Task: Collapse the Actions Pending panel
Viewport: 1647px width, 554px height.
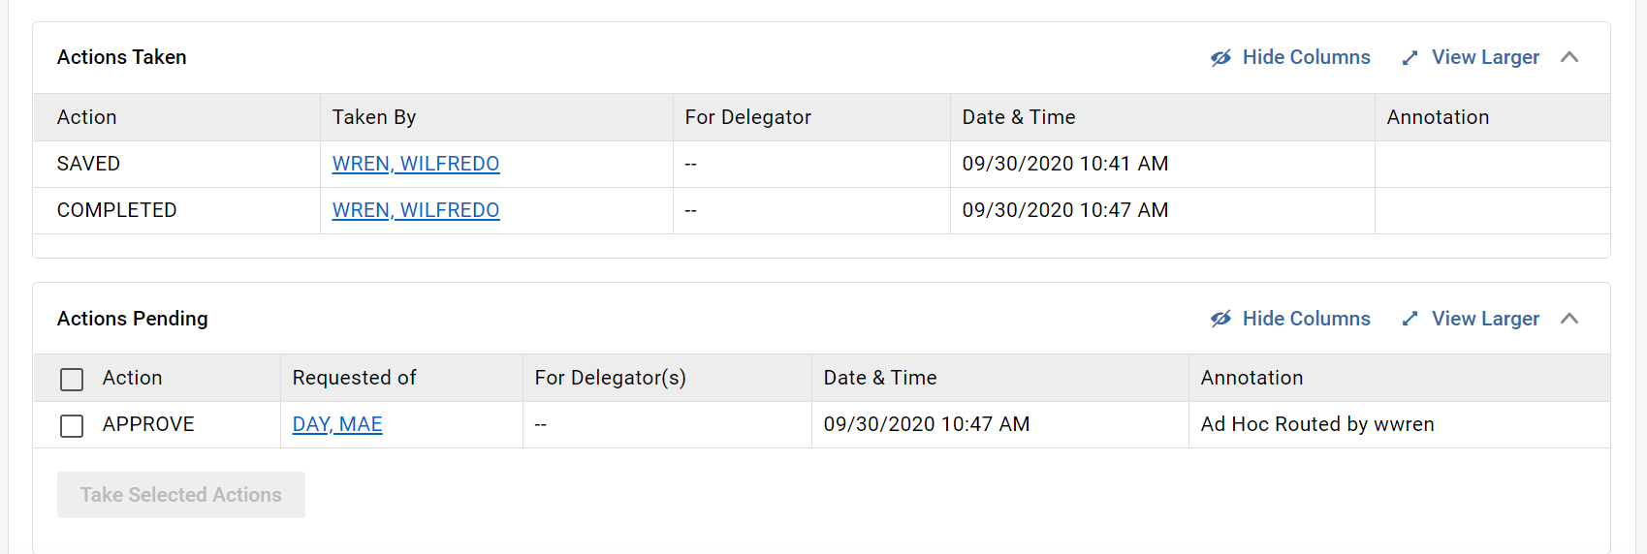Action: click(x=1569, y=319)
